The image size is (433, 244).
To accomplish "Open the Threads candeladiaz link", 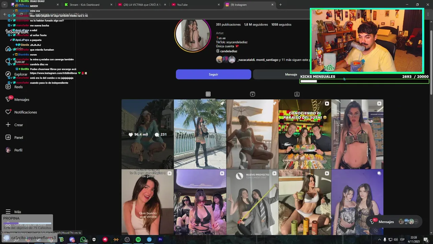I will [x=227, y=51].
